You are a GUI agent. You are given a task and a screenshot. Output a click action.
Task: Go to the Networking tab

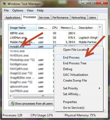pyautogui.click(x=78, y=18)
